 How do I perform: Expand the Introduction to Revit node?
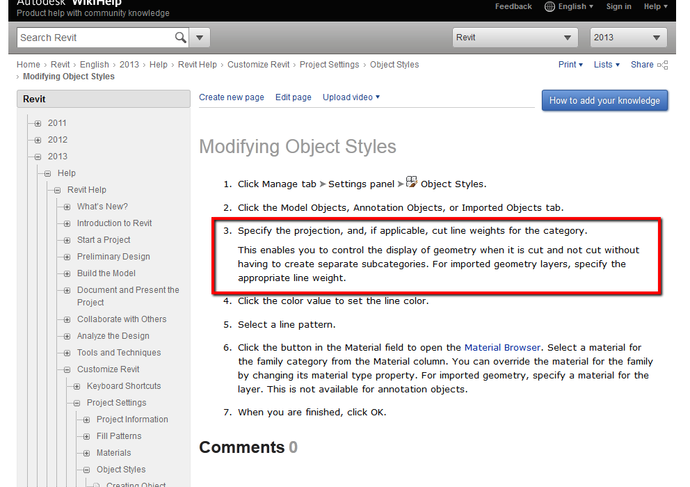67,224
